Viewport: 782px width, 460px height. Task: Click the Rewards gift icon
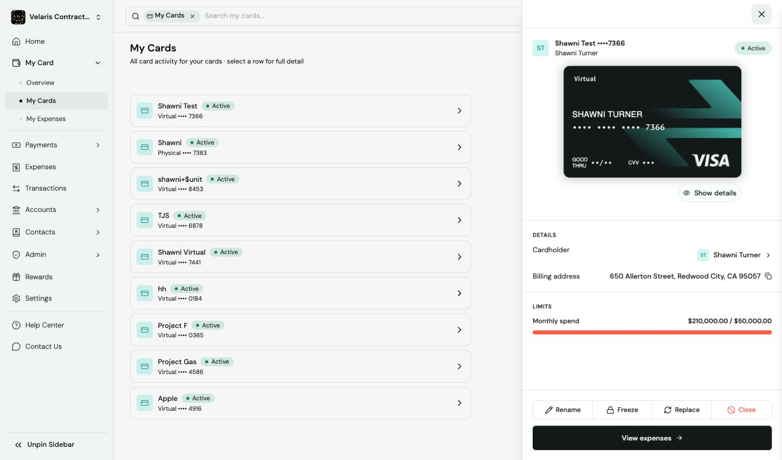click(16, 277)
